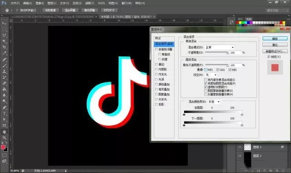The image size is (291, 173).
Task: Enable 描边 style checkbox
Action: click(156, 64)
